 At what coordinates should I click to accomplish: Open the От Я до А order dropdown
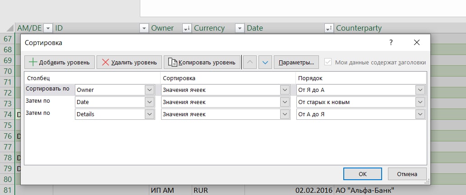tap(420, 90)
